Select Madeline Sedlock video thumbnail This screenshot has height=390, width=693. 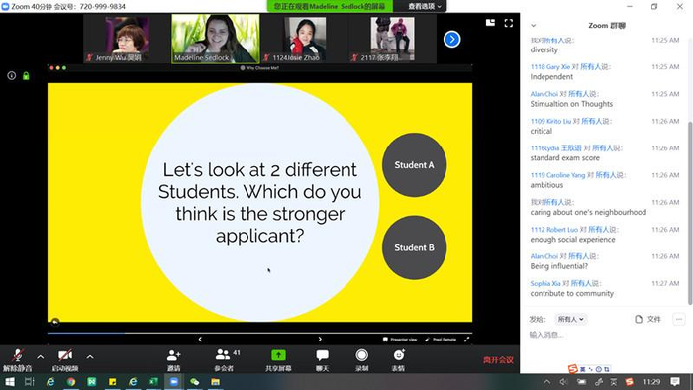[x=216, y=39]
